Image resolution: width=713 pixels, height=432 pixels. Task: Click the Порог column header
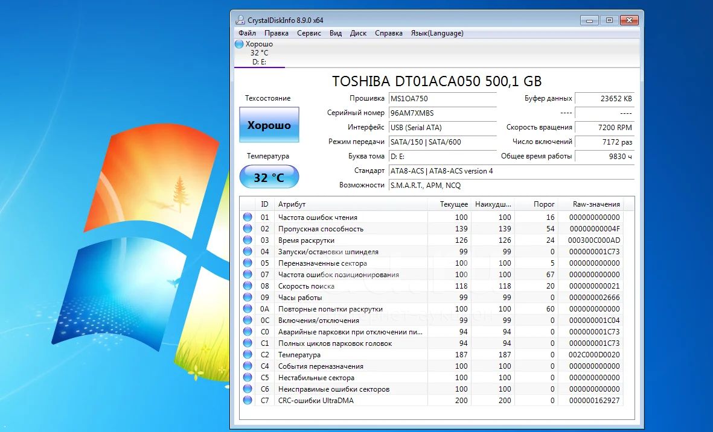coord(537,204)
